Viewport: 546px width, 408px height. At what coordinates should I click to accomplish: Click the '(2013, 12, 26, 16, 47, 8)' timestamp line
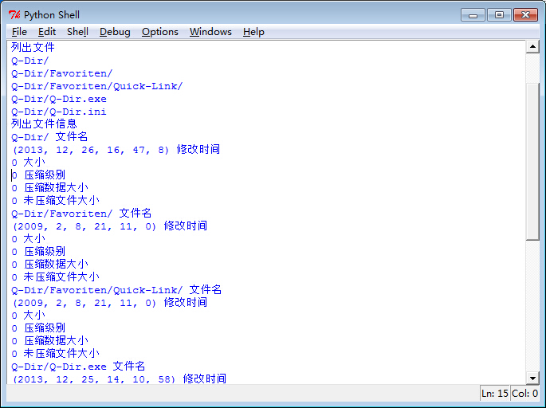tap(116, 150)
